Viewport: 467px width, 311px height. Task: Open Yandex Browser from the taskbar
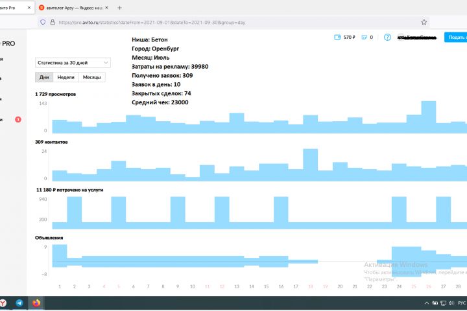coord(3,303)
